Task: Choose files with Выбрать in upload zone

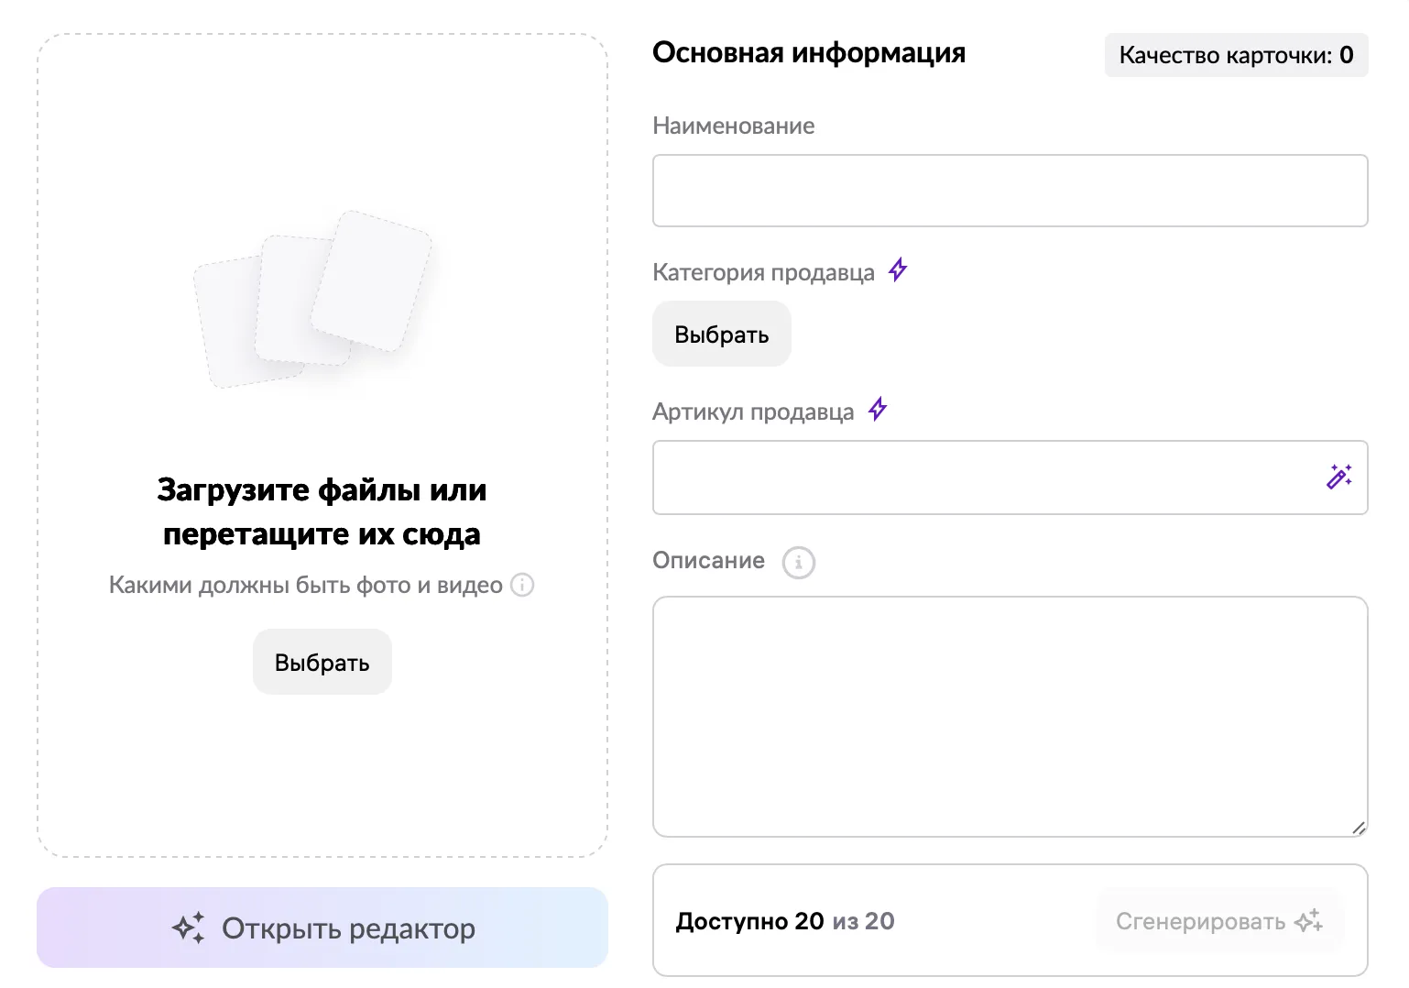Action: (322, 661)
